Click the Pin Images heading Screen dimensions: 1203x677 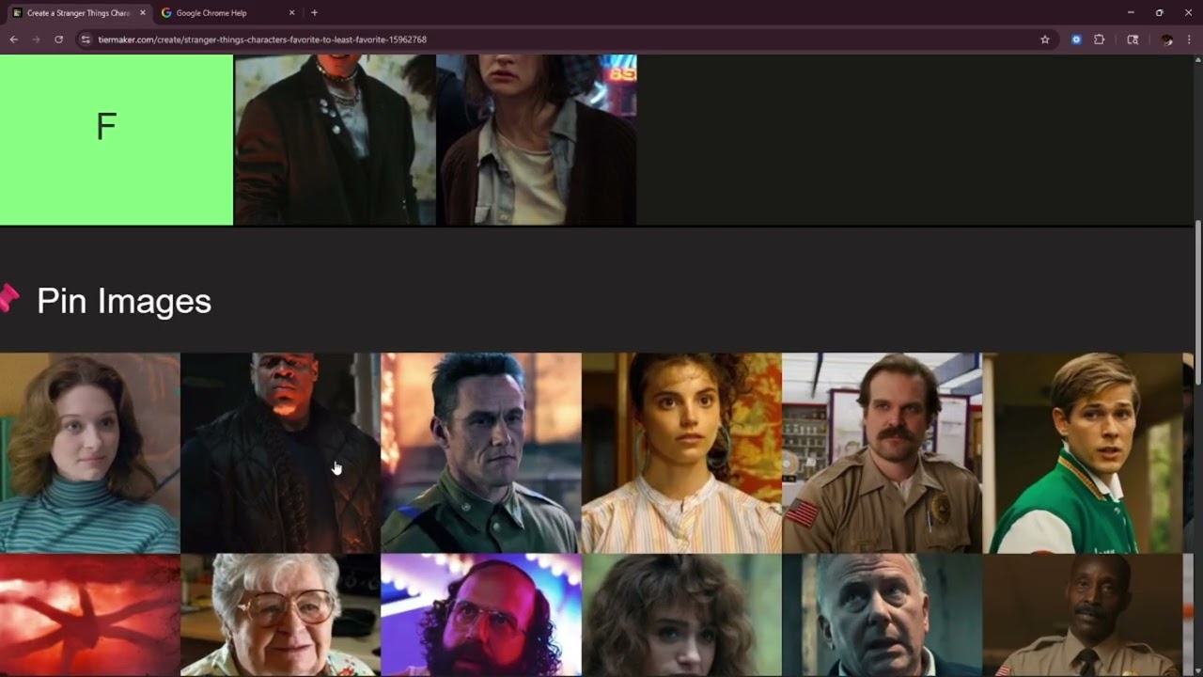coord(123,301)
